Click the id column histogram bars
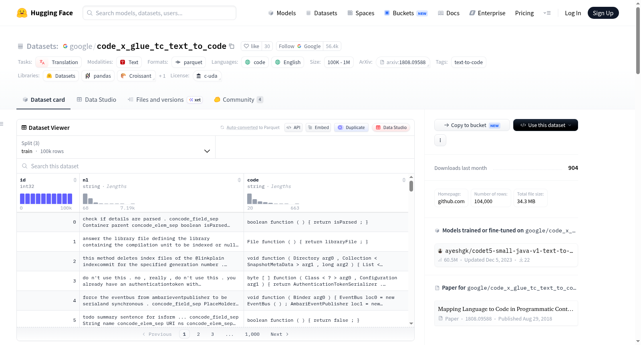Viewport: 641px width, 345px height. coord(46,199)
